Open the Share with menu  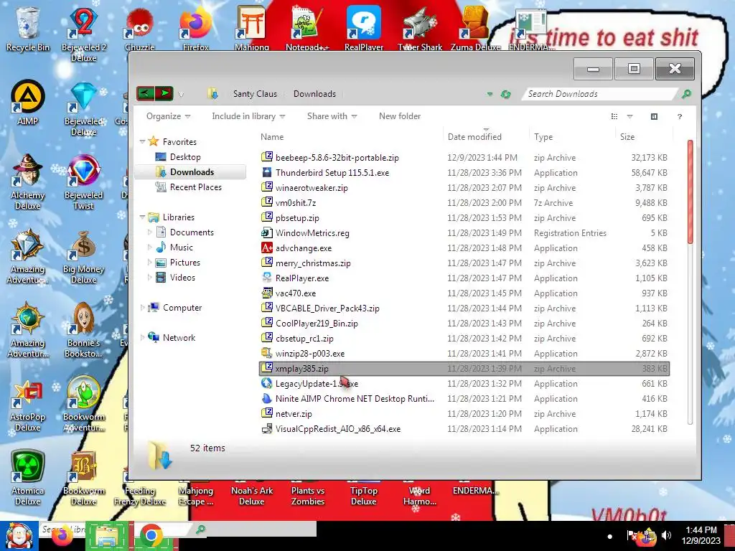pos(332,116)
